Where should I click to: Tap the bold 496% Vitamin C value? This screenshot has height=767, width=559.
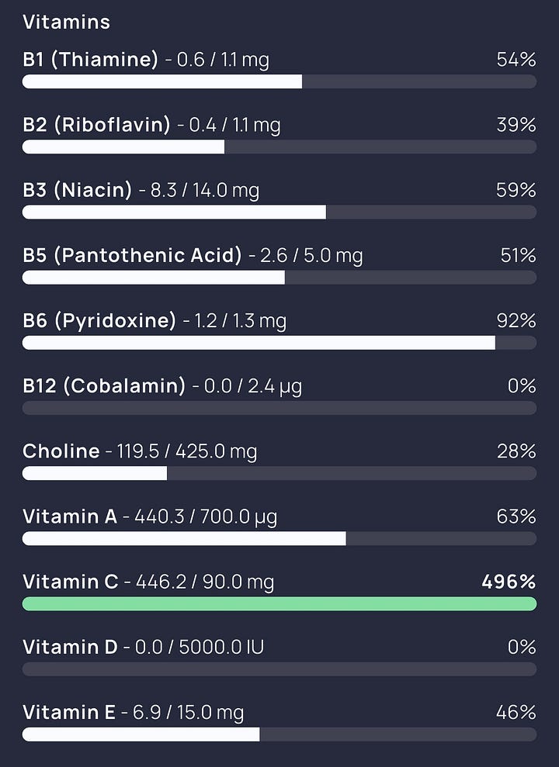[509, 582]
